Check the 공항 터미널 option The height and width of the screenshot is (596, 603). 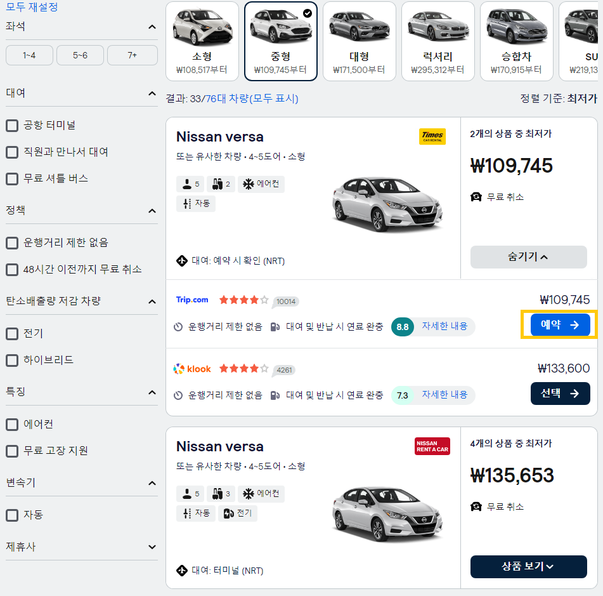[x=12, y=126]
